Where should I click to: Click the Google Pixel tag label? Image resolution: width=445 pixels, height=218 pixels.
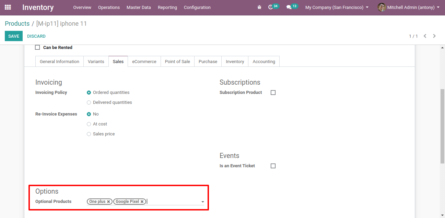coord(127,202)
